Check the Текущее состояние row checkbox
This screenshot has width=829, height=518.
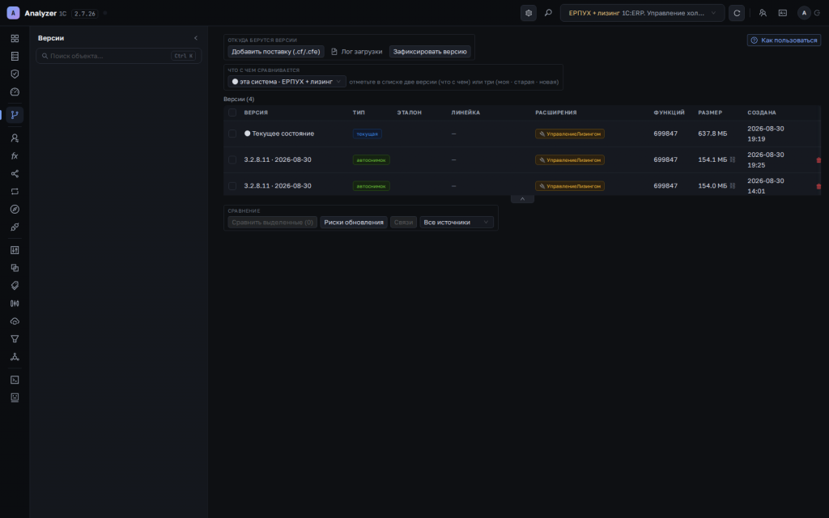pos(232,134)
